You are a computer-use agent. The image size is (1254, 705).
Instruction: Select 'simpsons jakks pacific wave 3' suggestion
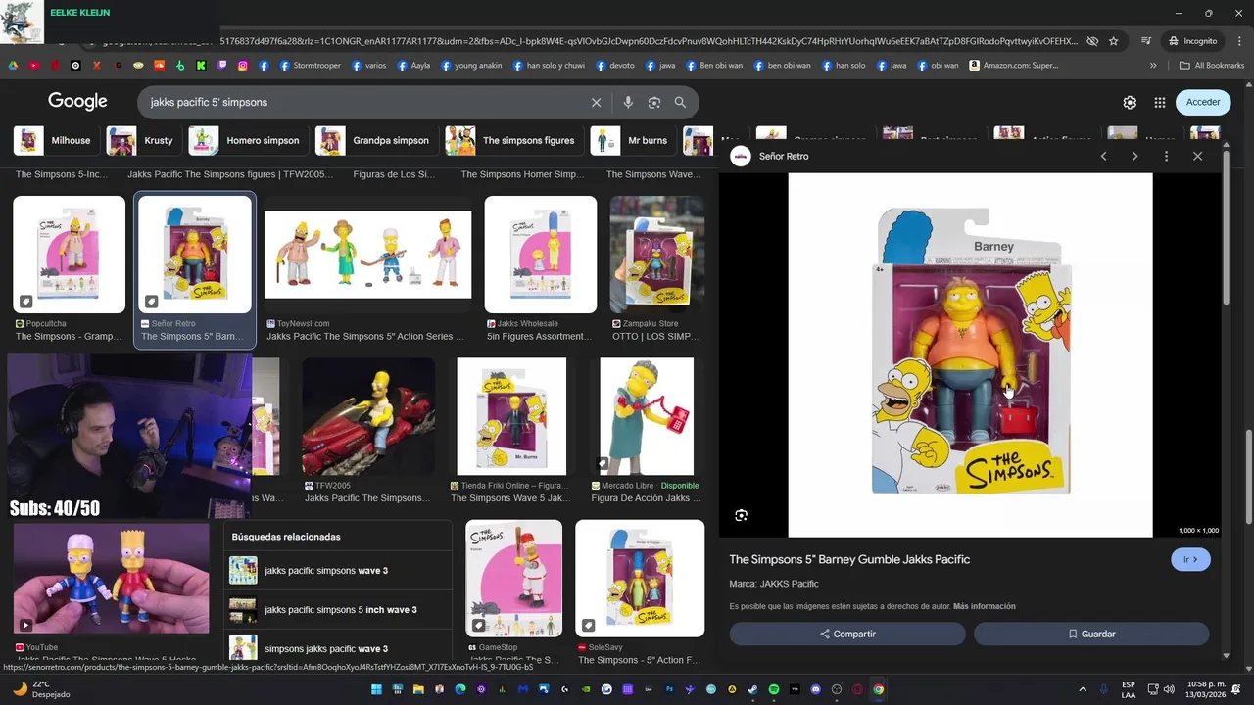pyautogui.click(x=341, y=648)
